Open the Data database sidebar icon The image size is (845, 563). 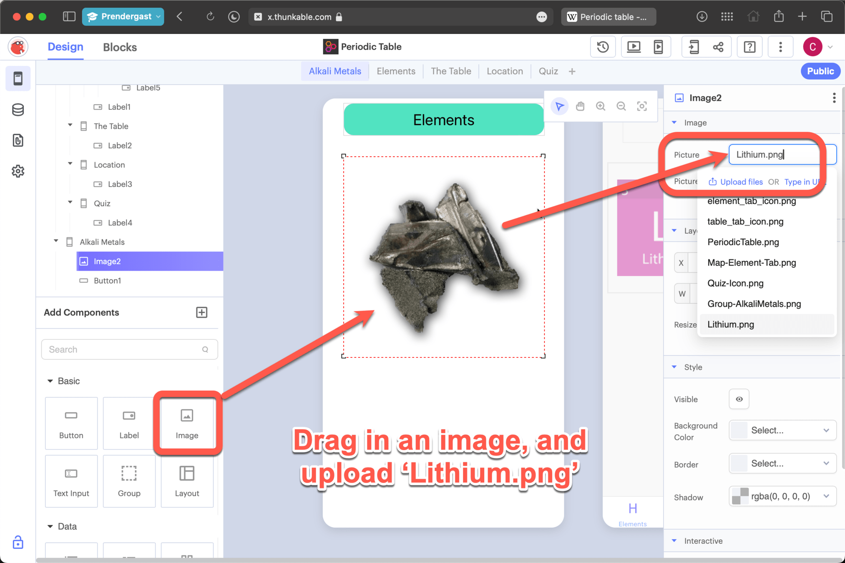pyautogui.click(x=18, y=110)
